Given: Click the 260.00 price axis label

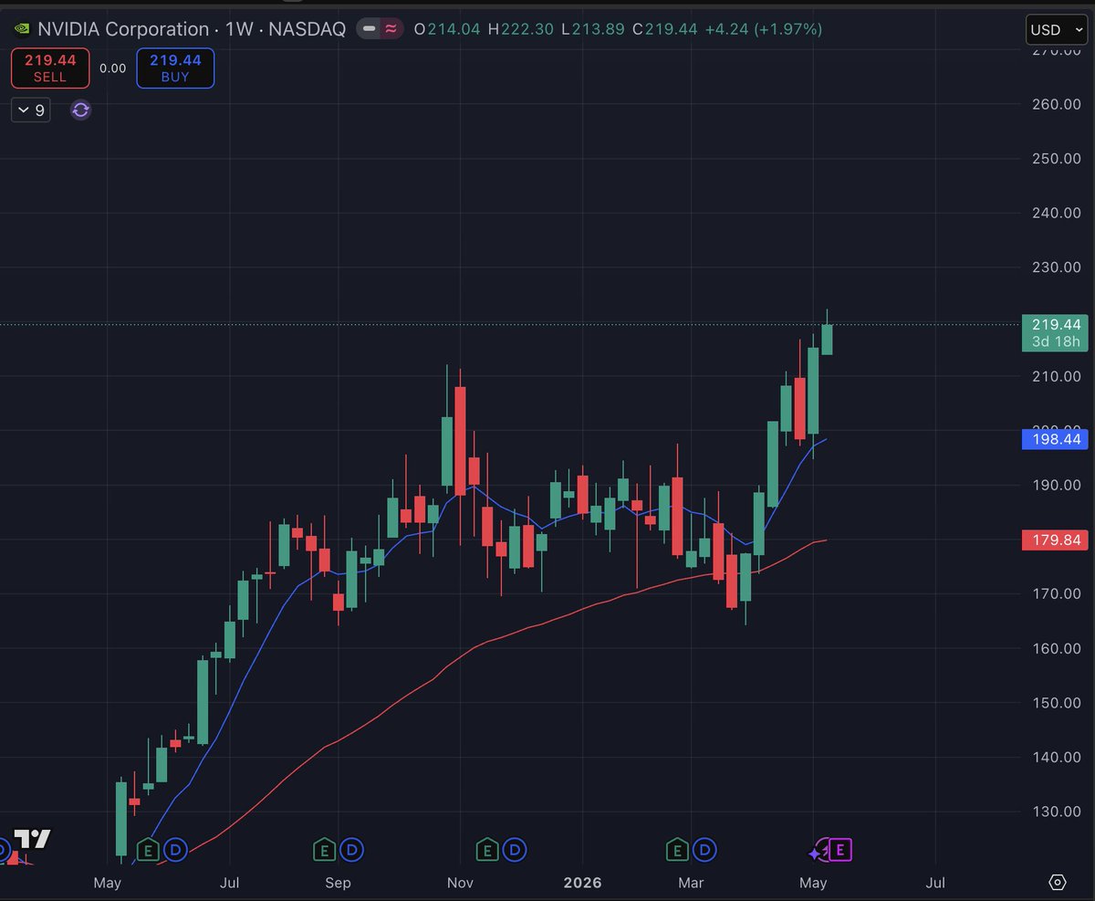Looking at the screenshot, I should click(1057, 104).
